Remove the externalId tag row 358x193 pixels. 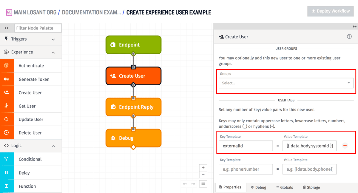(345, 146)
